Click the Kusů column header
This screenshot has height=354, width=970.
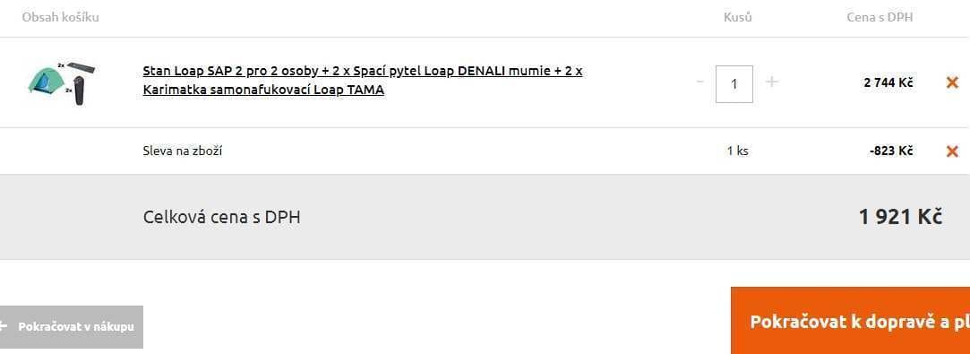(738, 17)
